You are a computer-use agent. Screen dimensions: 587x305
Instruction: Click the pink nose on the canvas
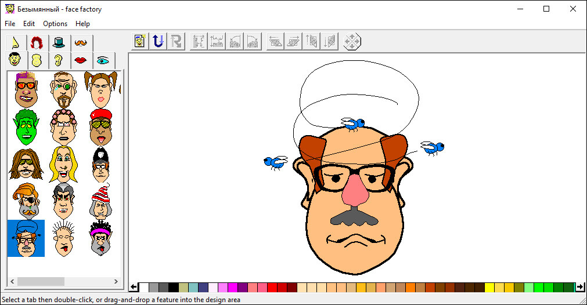tap(355, 190)
